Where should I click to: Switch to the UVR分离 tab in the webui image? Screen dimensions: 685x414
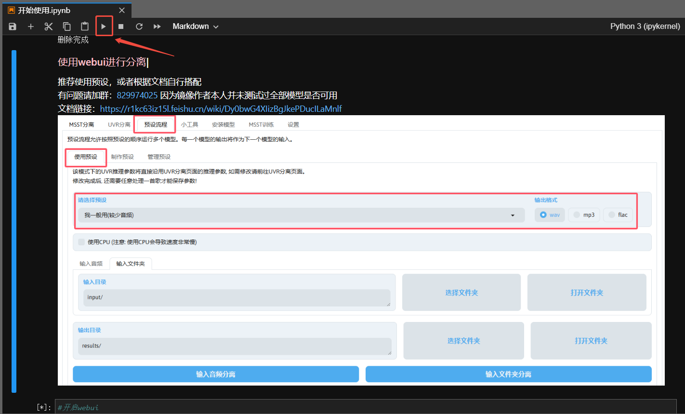click(119, 125)
